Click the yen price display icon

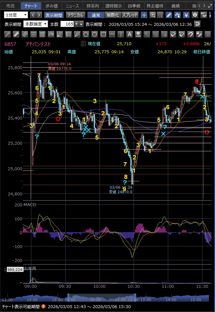(186, 15)
